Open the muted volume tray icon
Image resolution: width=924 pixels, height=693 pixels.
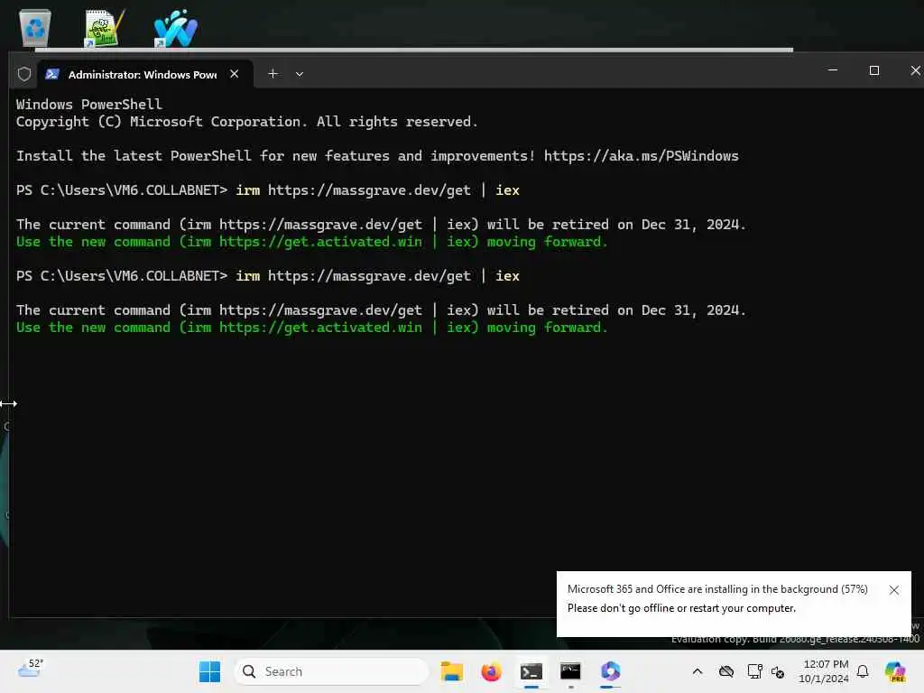tap(778, 672)
